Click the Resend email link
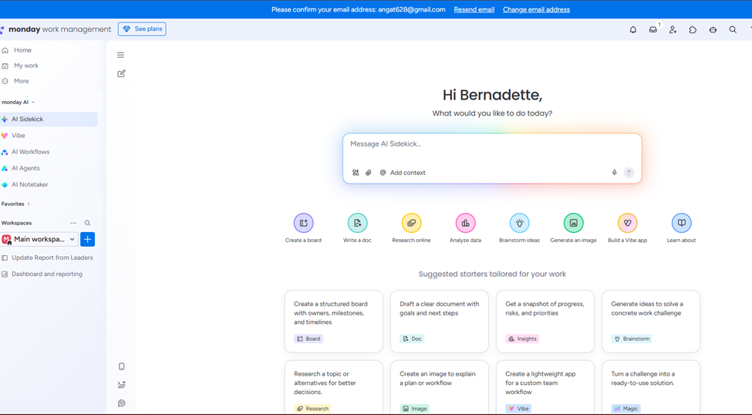This screenshot has width=752, height=415. tap(474, 9)
